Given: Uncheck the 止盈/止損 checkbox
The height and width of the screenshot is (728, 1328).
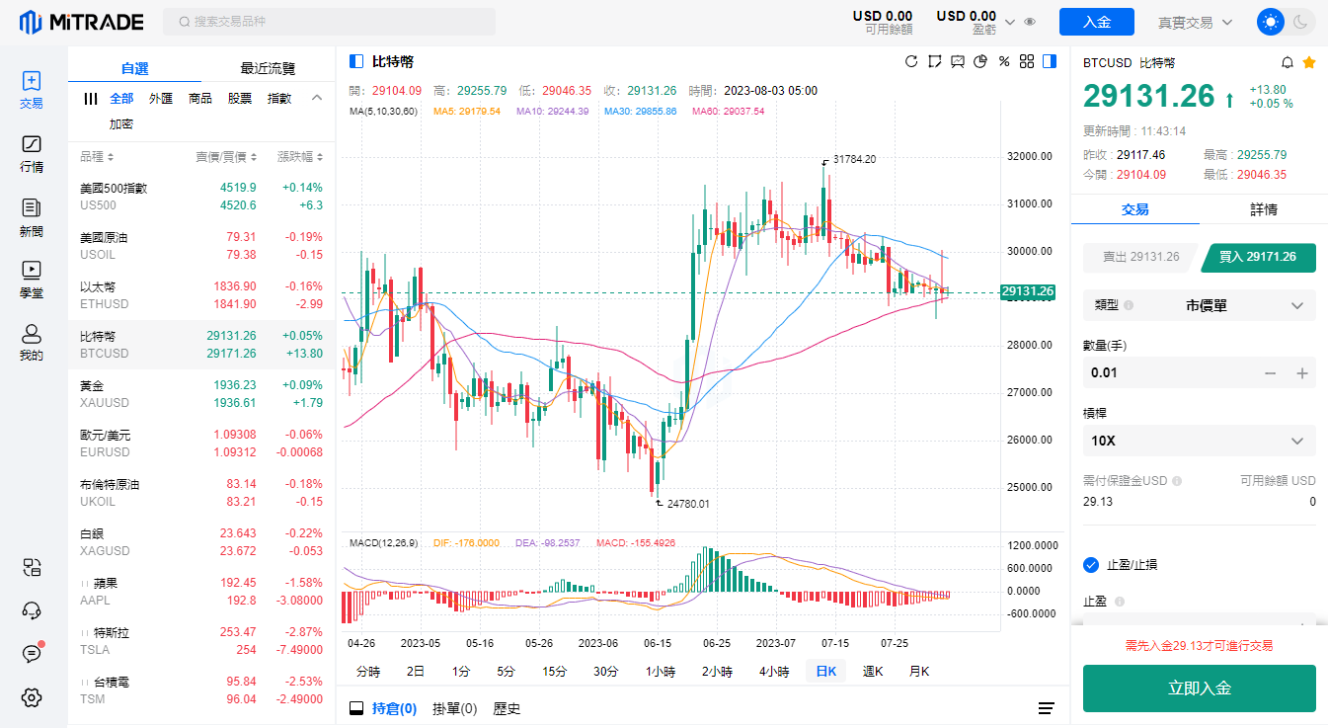Looking at the screenshot, I should tap(1091, 565).
